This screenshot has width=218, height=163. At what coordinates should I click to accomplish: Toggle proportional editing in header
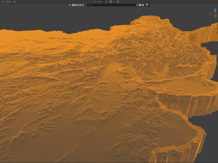(x=118, y=2)
